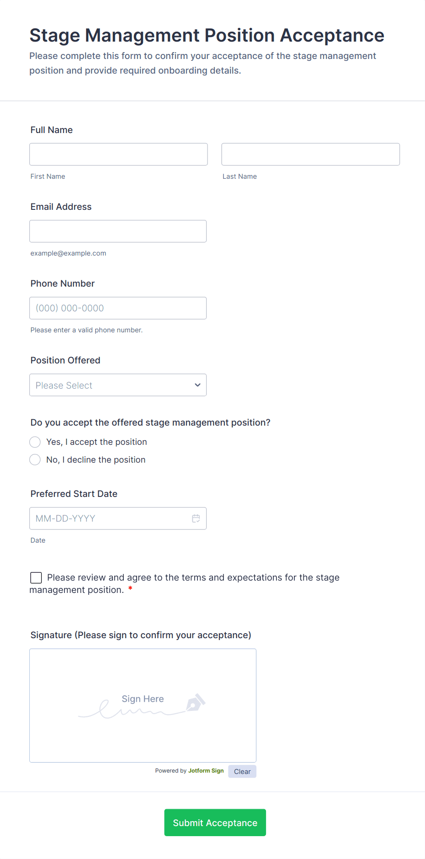Check the terms and expectations agreement box
The height and width of the screenshot is (859, 425).
tap(36, 578)
